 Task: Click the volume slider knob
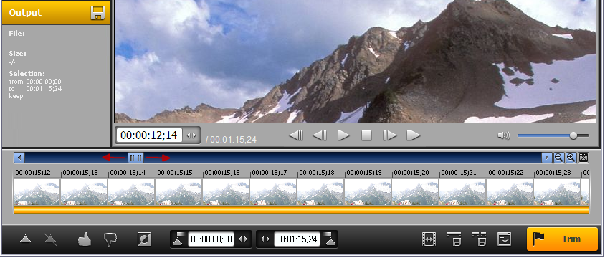point(573,135)
